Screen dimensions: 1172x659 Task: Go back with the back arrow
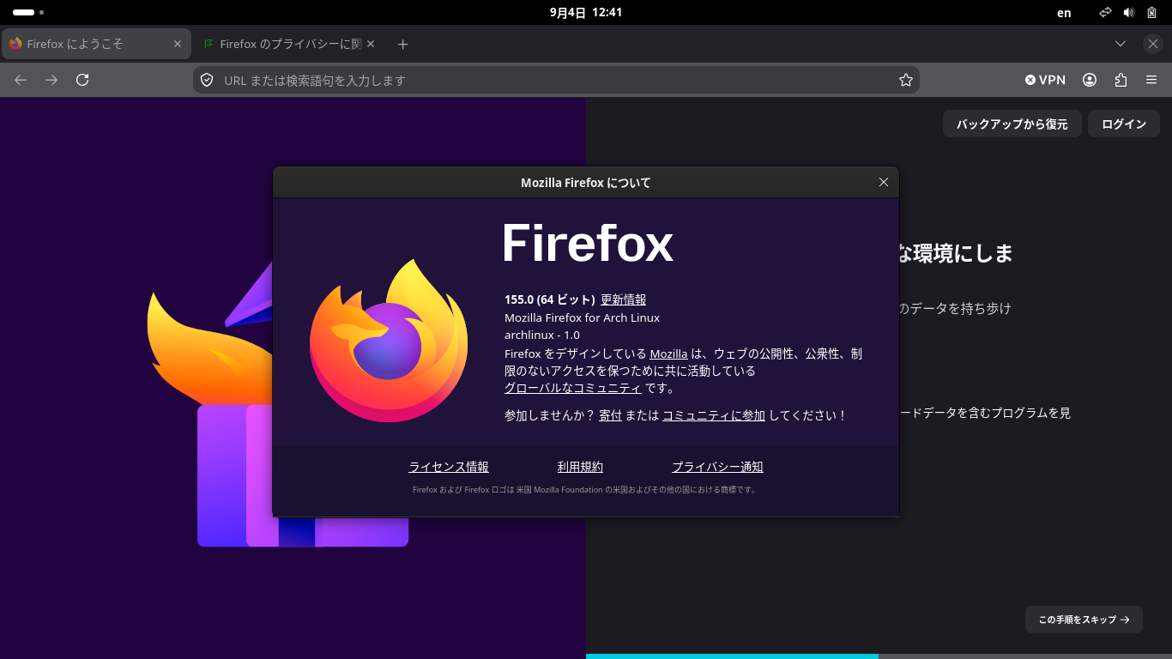click(21, 80)
